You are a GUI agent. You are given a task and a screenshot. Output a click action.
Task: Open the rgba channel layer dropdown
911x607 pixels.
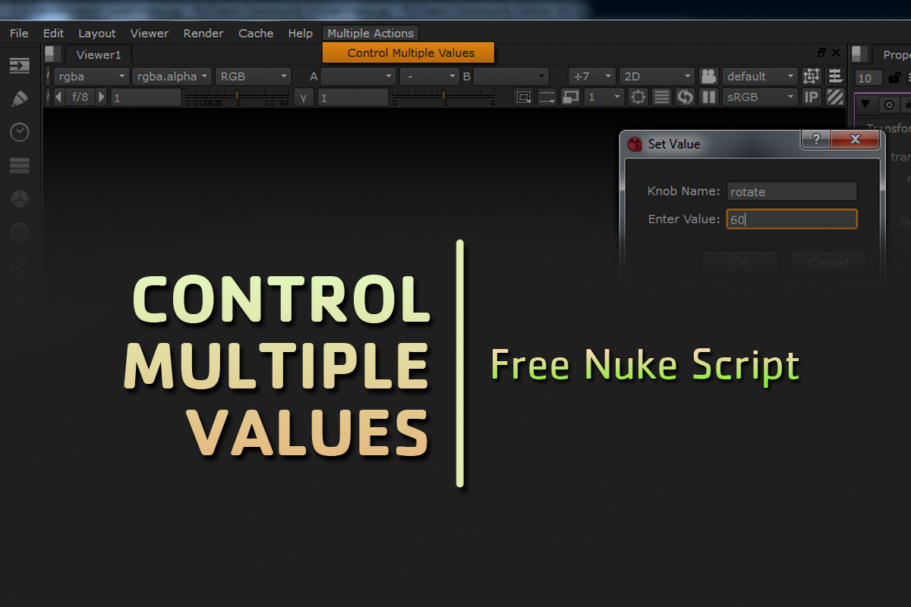[x=90, y=77]
